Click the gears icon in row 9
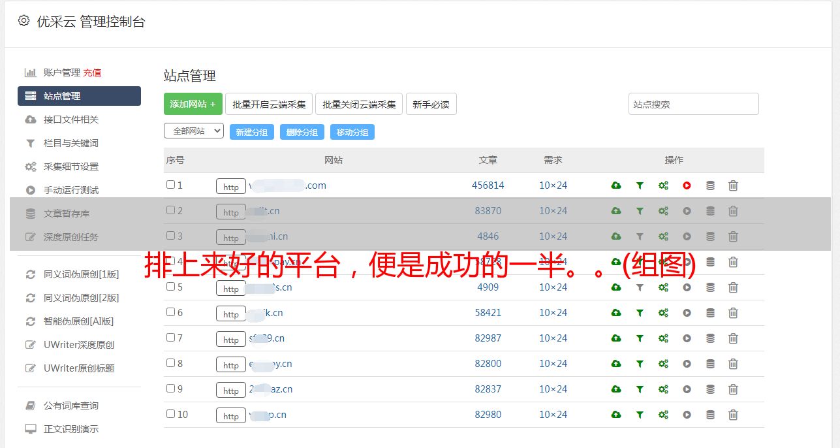The height and width of the screenshot is (448, 840). pos(663,389)
